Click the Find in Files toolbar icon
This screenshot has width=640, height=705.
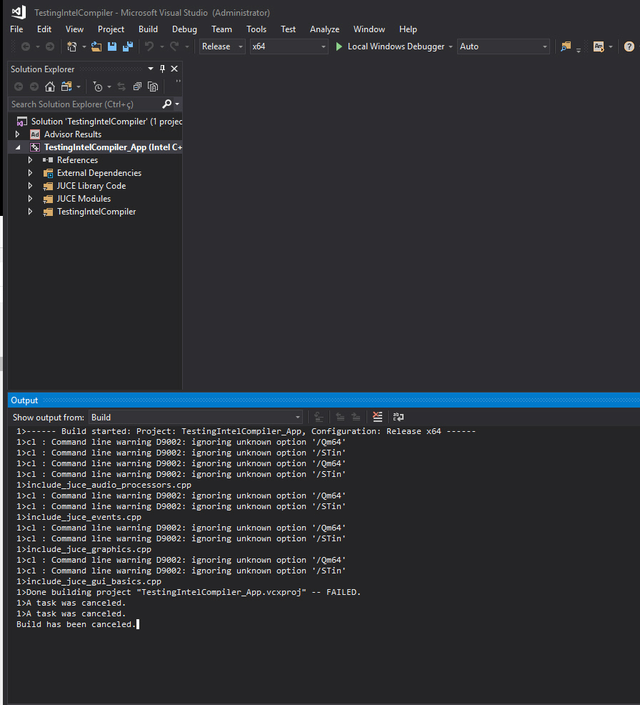(x=566, y=46)
